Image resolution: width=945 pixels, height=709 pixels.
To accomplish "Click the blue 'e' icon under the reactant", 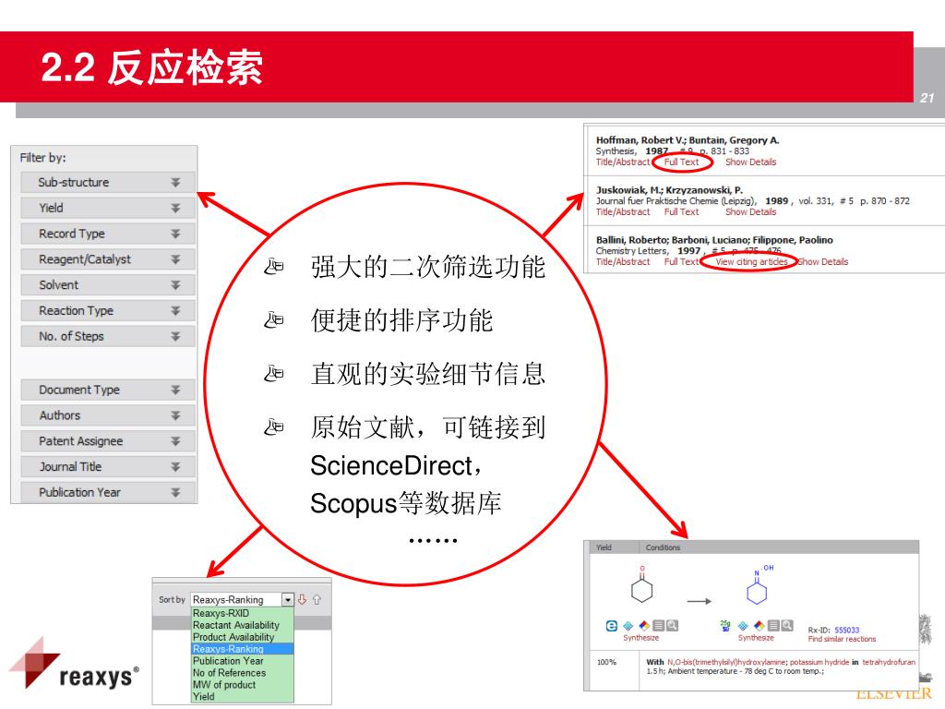I will tap(611, 626).
